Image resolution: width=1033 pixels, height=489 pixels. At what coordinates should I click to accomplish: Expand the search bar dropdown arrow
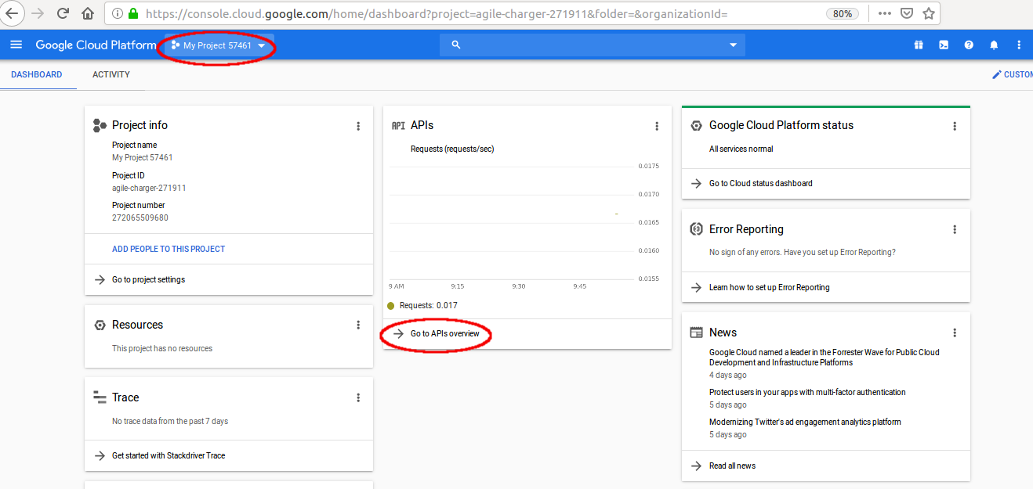pyautogui.click(x=733, y=45)
